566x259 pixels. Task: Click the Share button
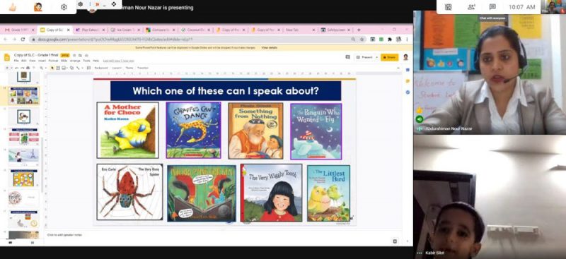390,57
